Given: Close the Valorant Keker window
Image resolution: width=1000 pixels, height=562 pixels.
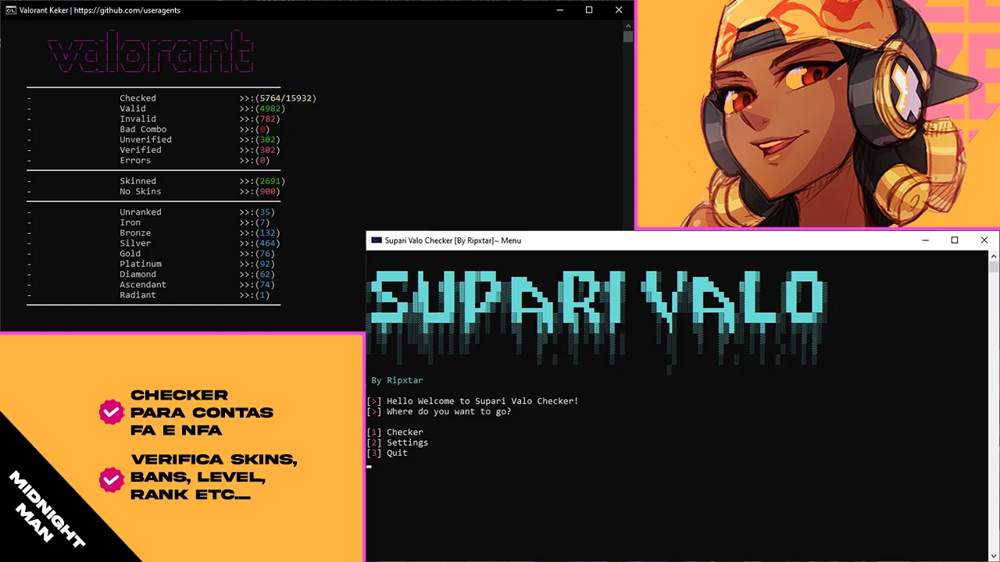Looking at the screenshot, I should [x=619, y=10].
